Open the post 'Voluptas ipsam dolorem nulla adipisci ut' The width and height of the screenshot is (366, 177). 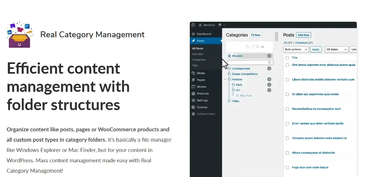pyautogui.click(x=319, y=138)
